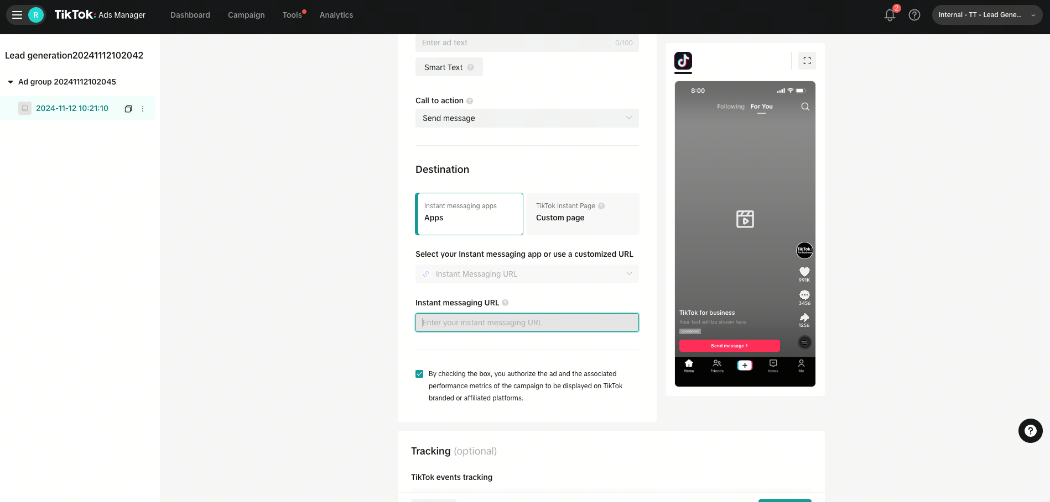
Task: Duplicate the ad 2024-11-12 10:21:10
Action: click(128, 109)
